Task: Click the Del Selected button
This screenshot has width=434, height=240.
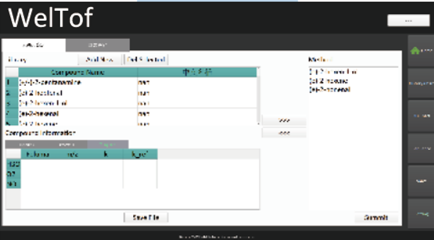Action: coord(146,59)
